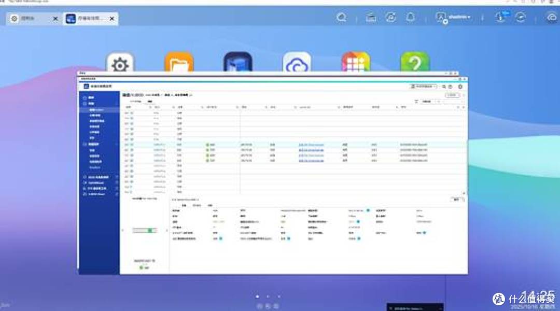
Task: Select Remote Disk in the sidebar
Action: point(95,133)
